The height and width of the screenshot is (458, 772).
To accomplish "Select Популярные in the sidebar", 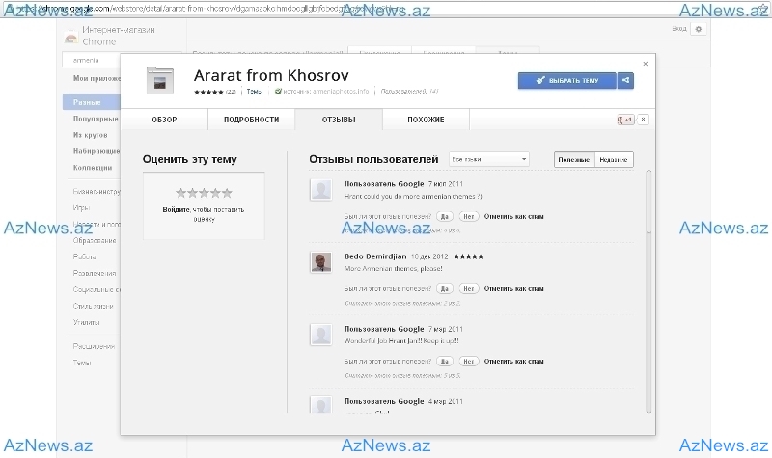I will tap(96, 119).
